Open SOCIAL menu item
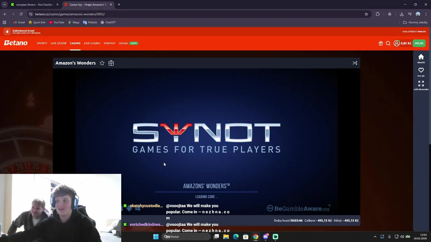431x242 pixels. pos(124,43)
